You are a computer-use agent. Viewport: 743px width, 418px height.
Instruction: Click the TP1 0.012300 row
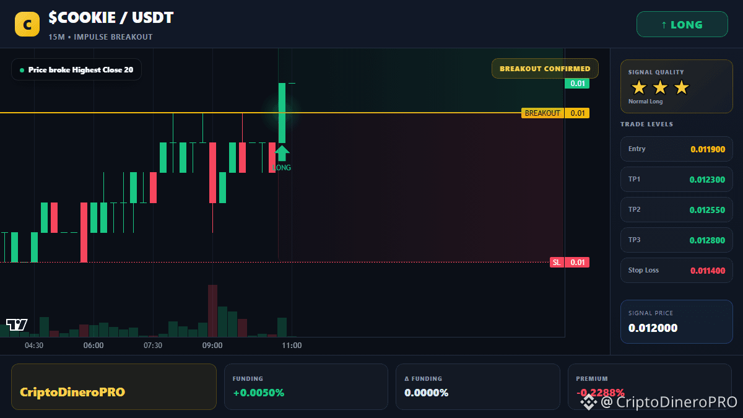click(677, 180)
